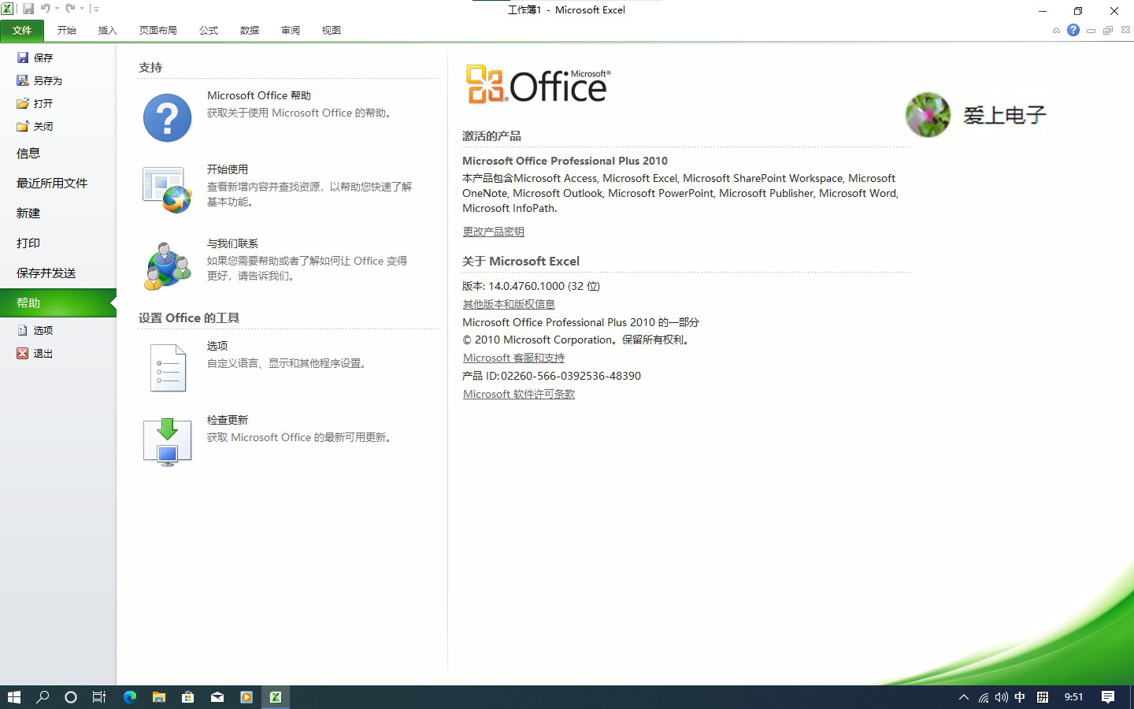Click the 爱上电子 avatar picture

928,115
